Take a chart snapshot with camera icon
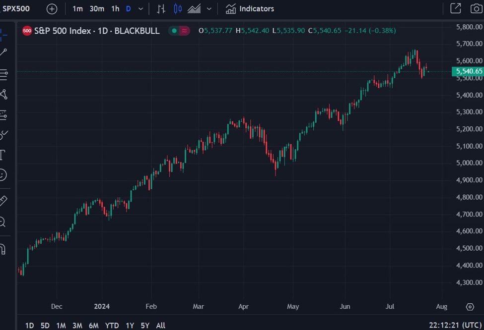484x330 pixels. tap(475, 8)
